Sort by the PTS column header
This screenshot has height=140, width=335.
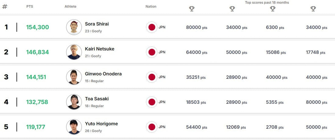(x=30, y=6)
